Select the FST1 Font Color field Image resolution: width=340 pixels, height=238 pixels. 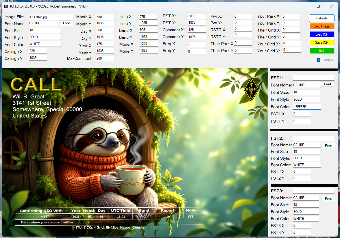coord(306,107)
